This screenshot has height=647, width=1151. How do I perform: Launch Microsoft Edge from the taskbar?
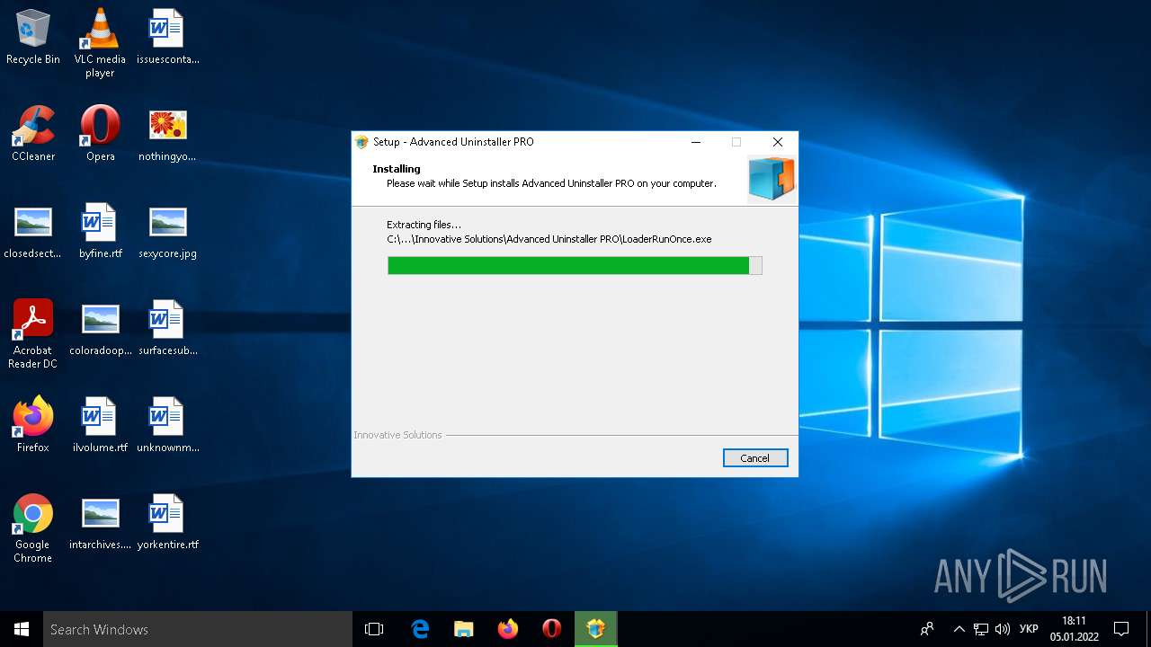click(420, 629)
